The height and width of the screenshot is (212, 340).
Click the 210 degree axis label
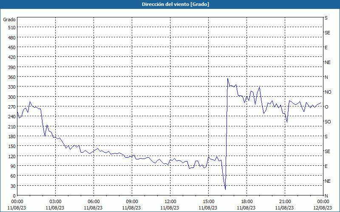[x=12, y=126]
